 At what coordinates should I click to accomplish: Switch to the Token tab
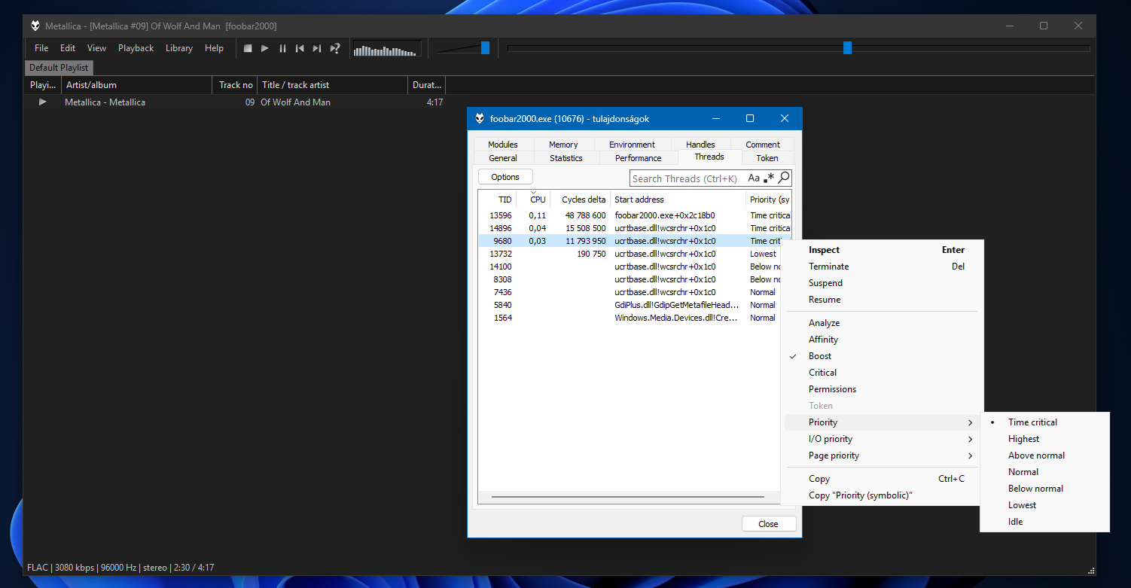point(767,158)
